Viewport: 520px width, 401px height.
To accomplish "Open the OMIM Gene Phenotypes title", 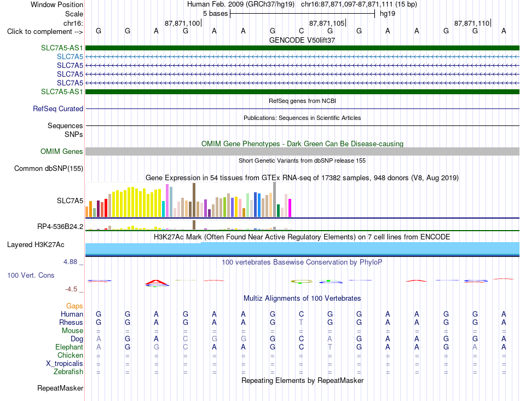I will point(302,144).
